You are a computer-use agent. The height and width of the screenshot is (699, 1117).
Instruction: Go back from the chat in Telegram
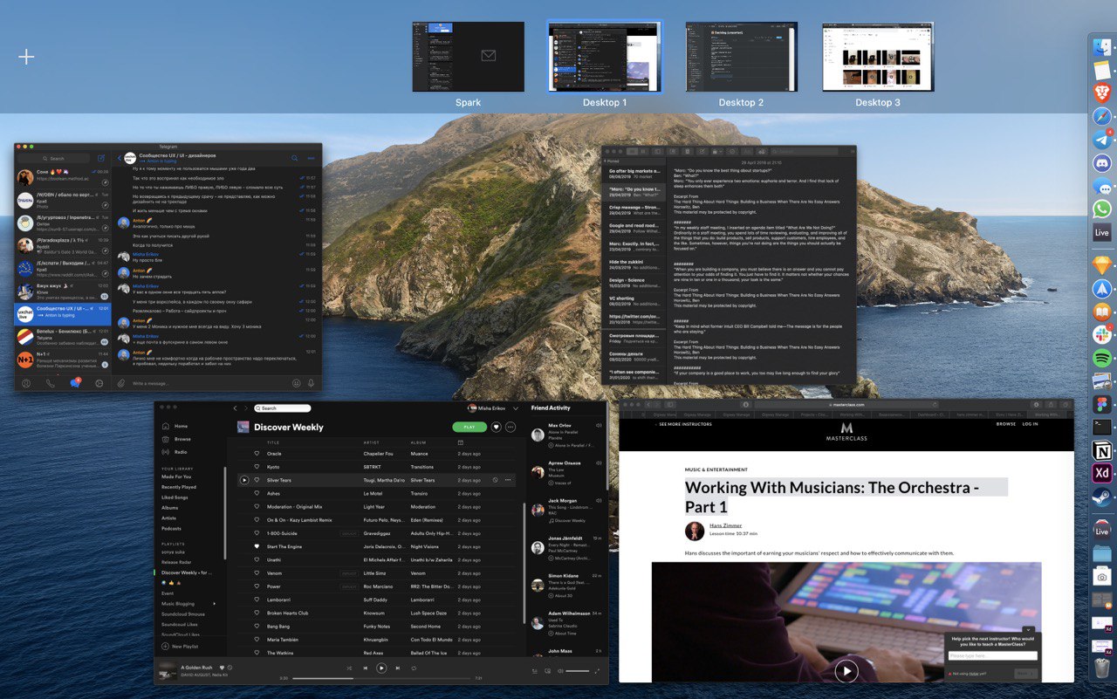(119, 158)
